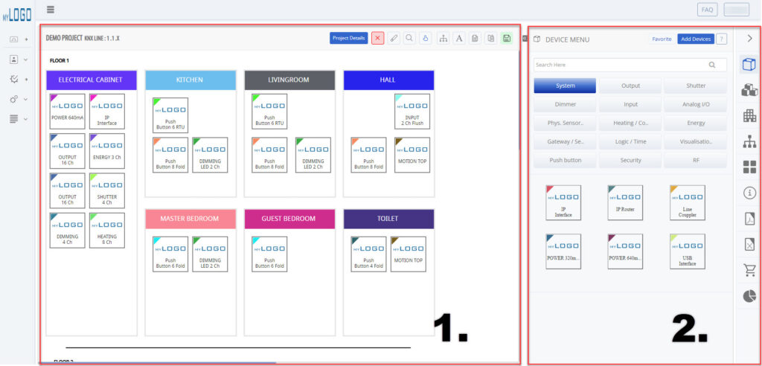The height and width of the screenshot is (366, 762).
Task: Click the ELECTRICAL CABINET header
Action: point(92,80)
